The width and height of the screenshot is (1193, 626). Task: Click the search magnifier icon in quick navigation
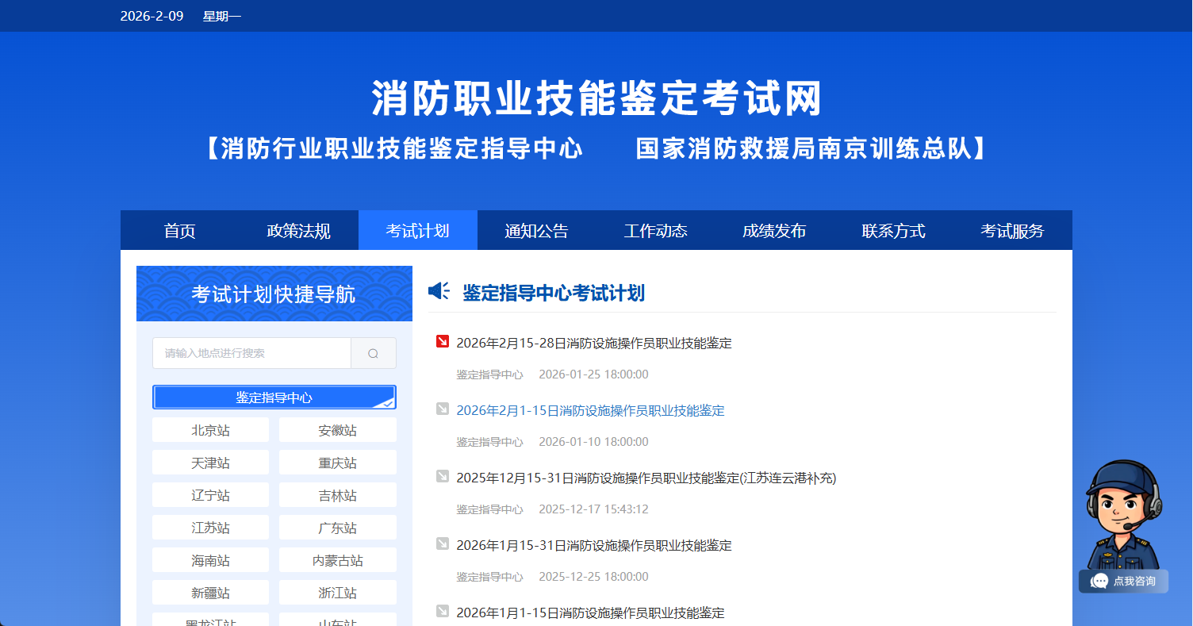click(373, 352)
